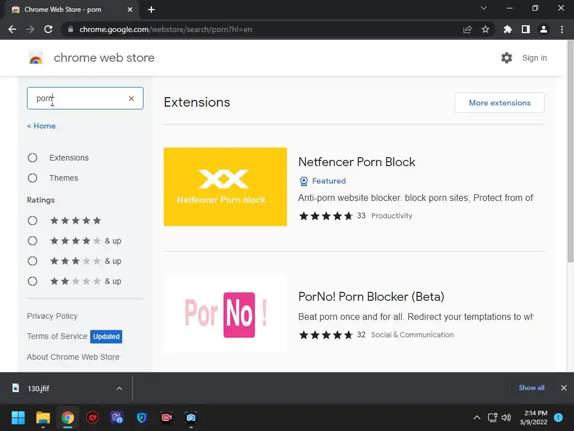Open the app with blue badge icon

pos(117,418)
